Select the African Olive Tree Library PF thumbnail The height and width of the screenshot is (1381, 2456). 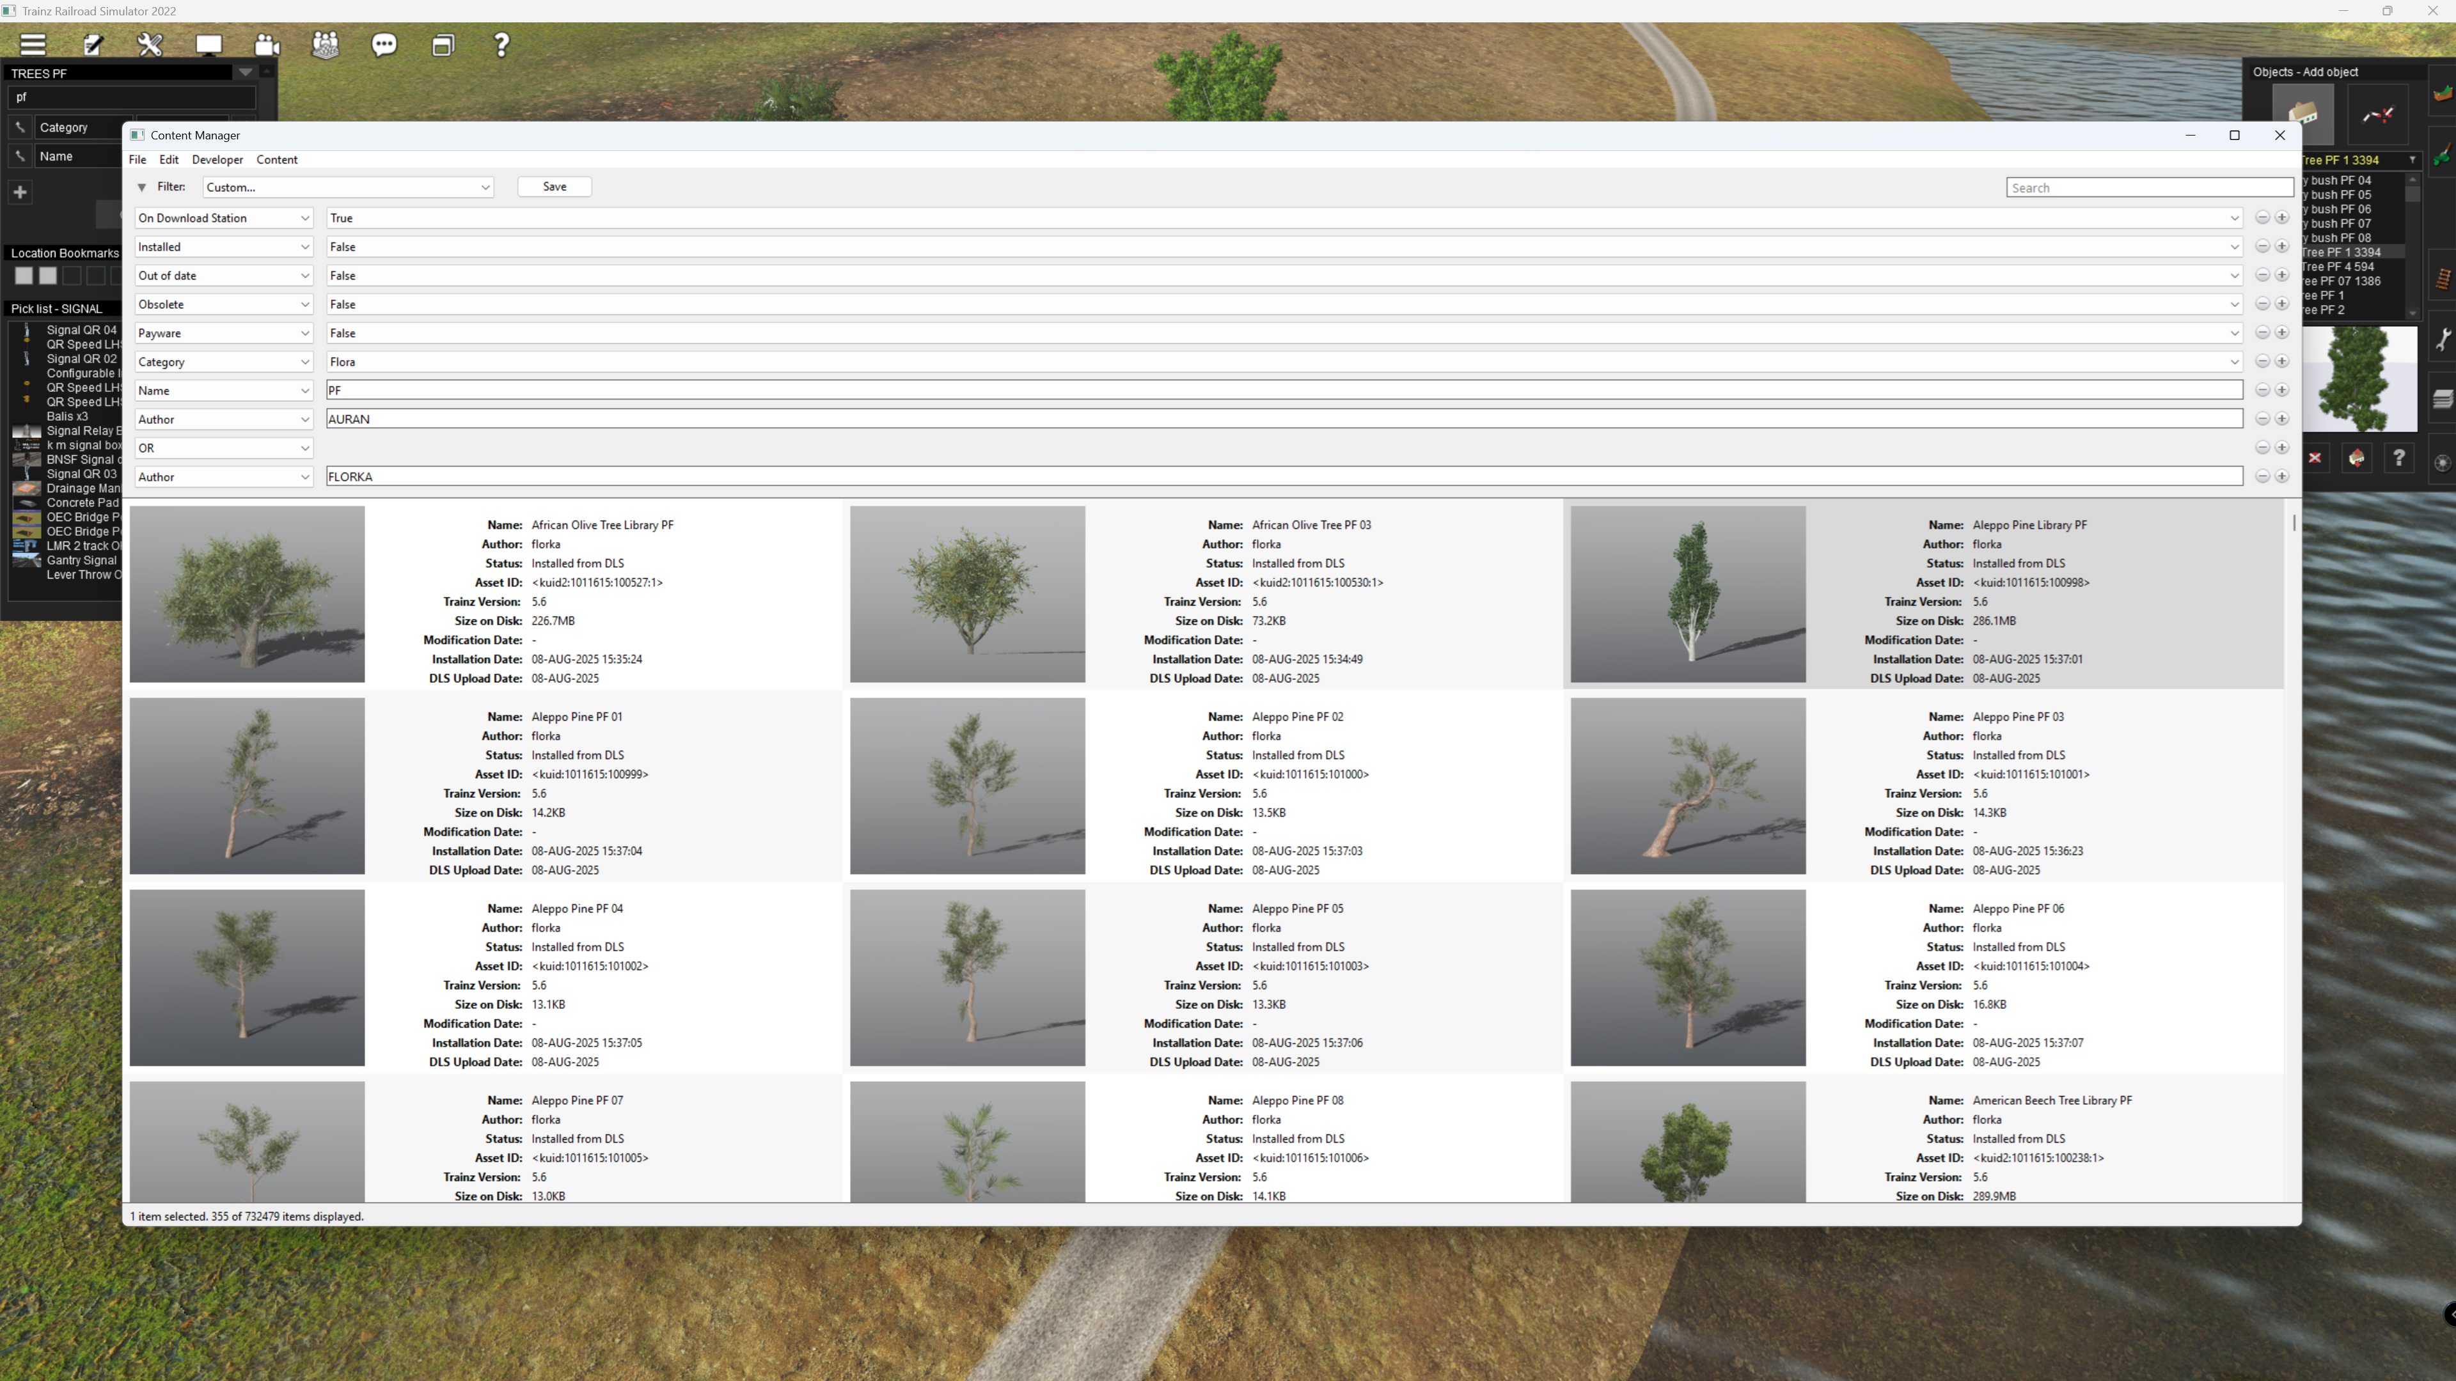247,594
